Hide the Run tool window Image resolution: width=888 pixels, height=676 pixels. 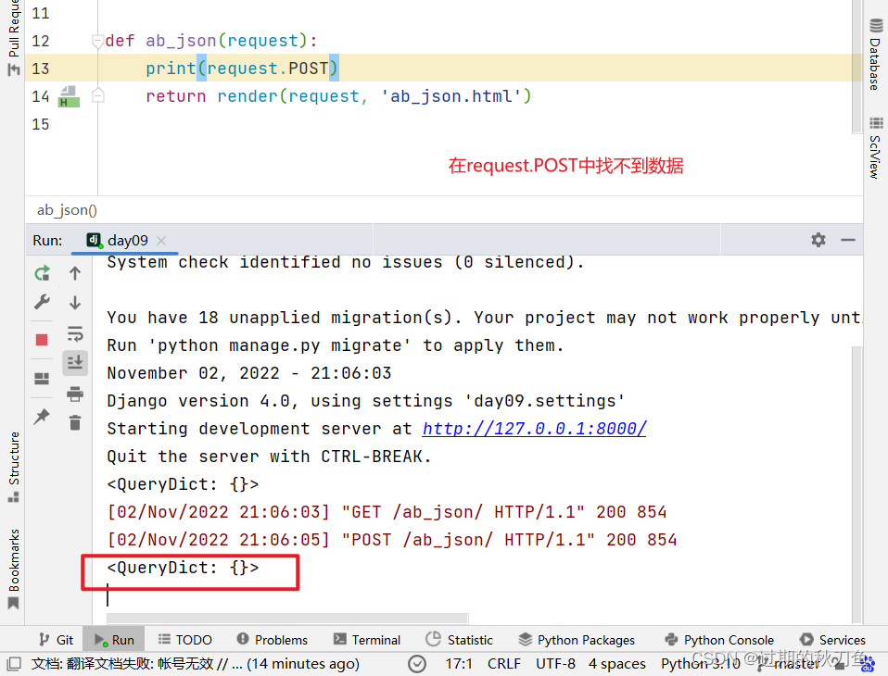pos(848,240)
